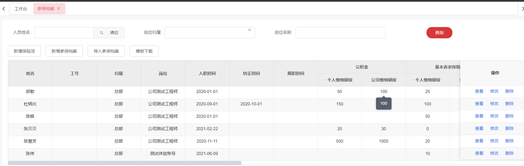Close the 参保档案 tab
Viewport: 524px width, 166px height.
(59, 8)
